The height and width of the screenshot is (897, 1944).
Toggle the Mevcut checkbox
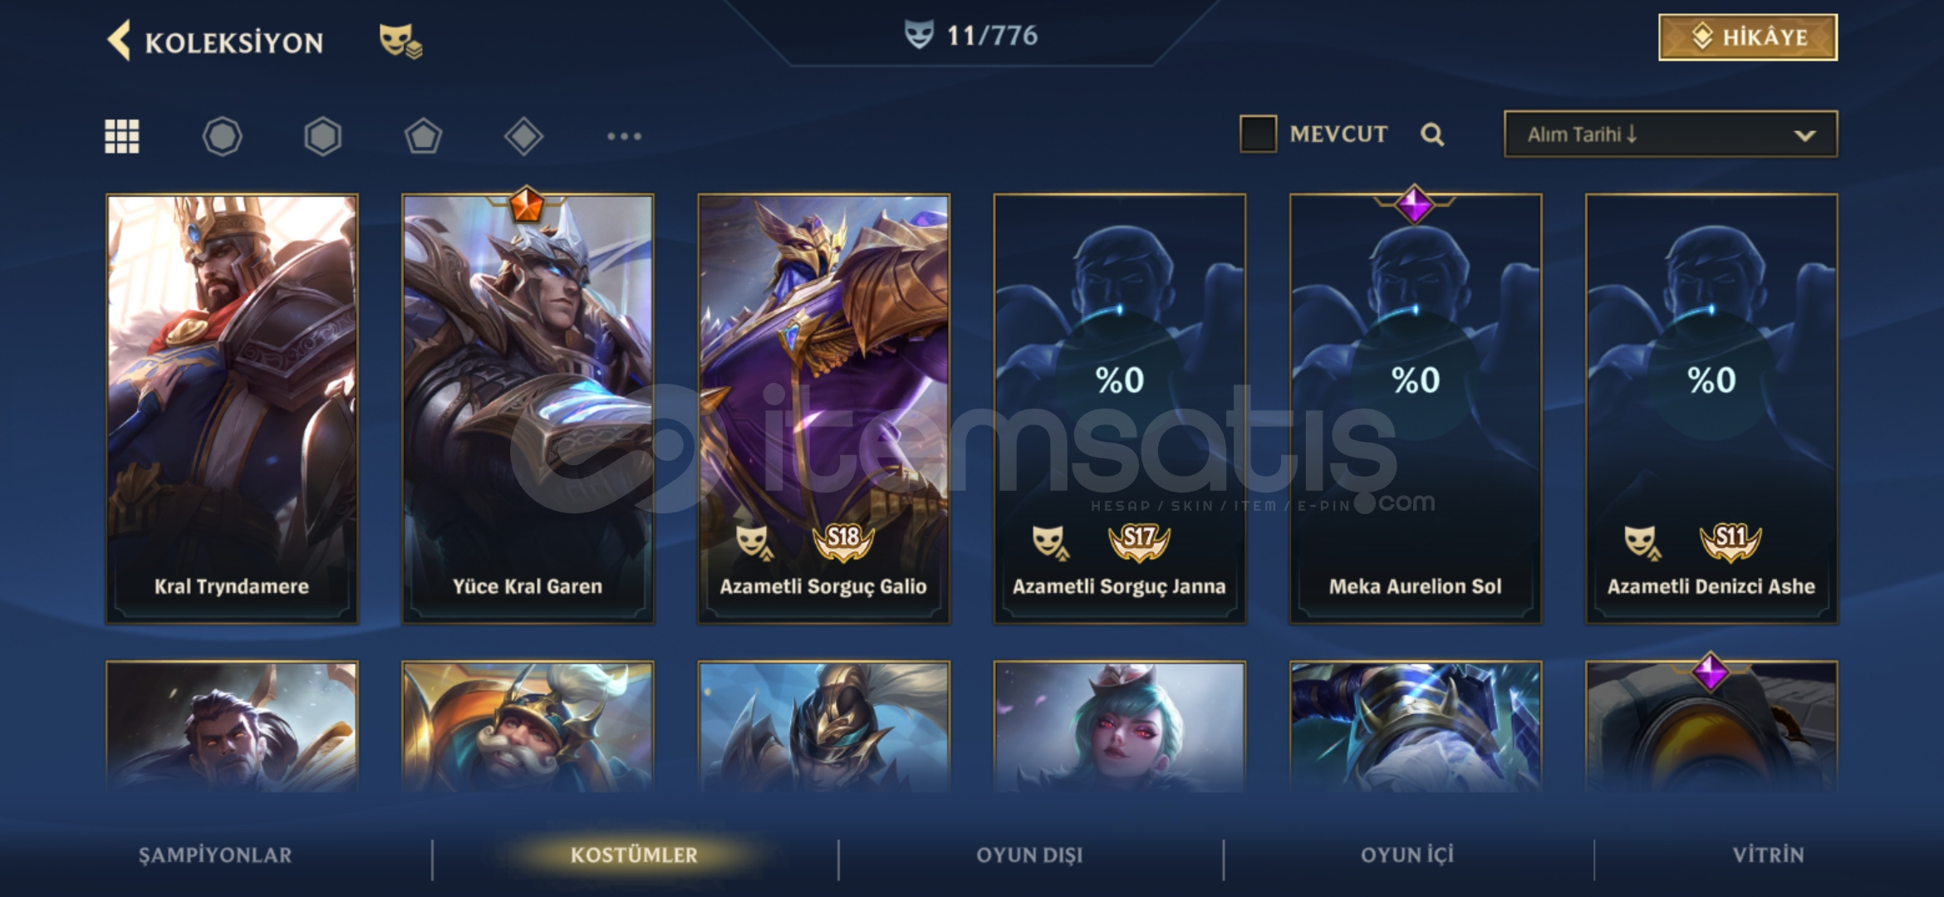(x=1258, y=134)
